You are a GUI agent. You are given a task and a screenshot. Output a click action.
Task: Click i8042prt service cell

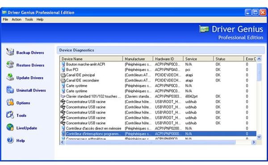(x=191, y=96)
